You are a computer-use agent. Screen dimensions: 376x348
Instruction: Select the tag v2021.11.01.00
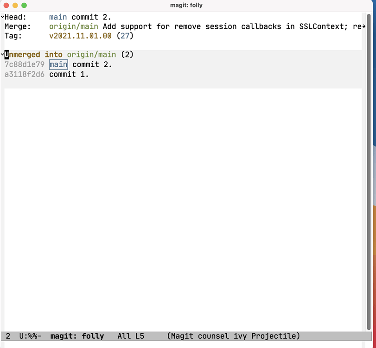[x=79, y=36]
